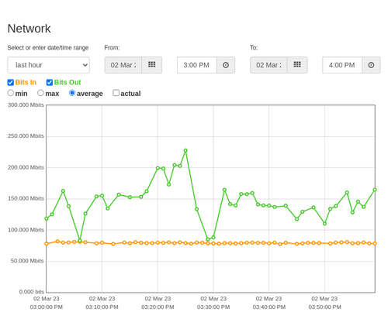Image resolution: width=388 pixels, height=312 pixels.
Task: Click the 300.000 Mbits axis label
Action: [x=26, y=105]
